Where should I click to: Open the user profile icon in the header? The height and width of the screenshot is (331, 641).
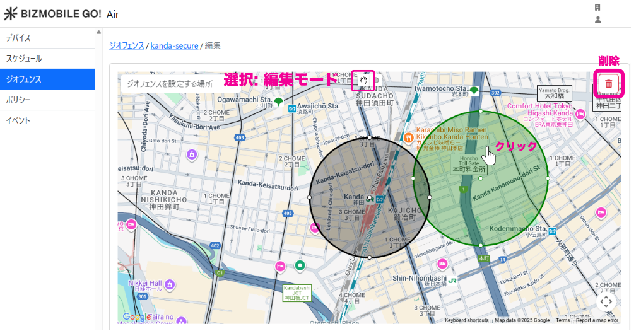[597, 20]
